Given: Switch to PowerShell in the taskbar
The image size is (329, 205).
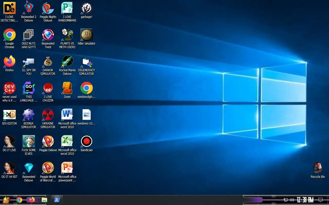Looking at the screenshot, I should [57, 200].
